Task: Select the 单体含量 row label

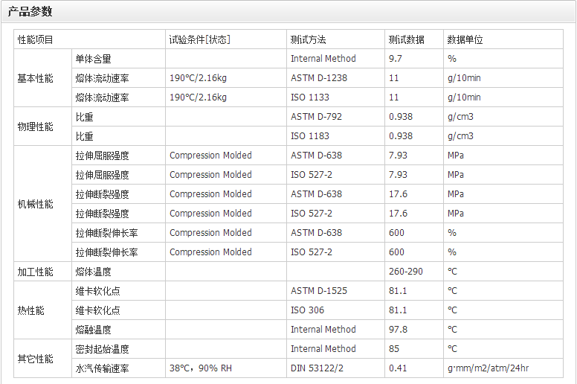Action: point(93,59)
